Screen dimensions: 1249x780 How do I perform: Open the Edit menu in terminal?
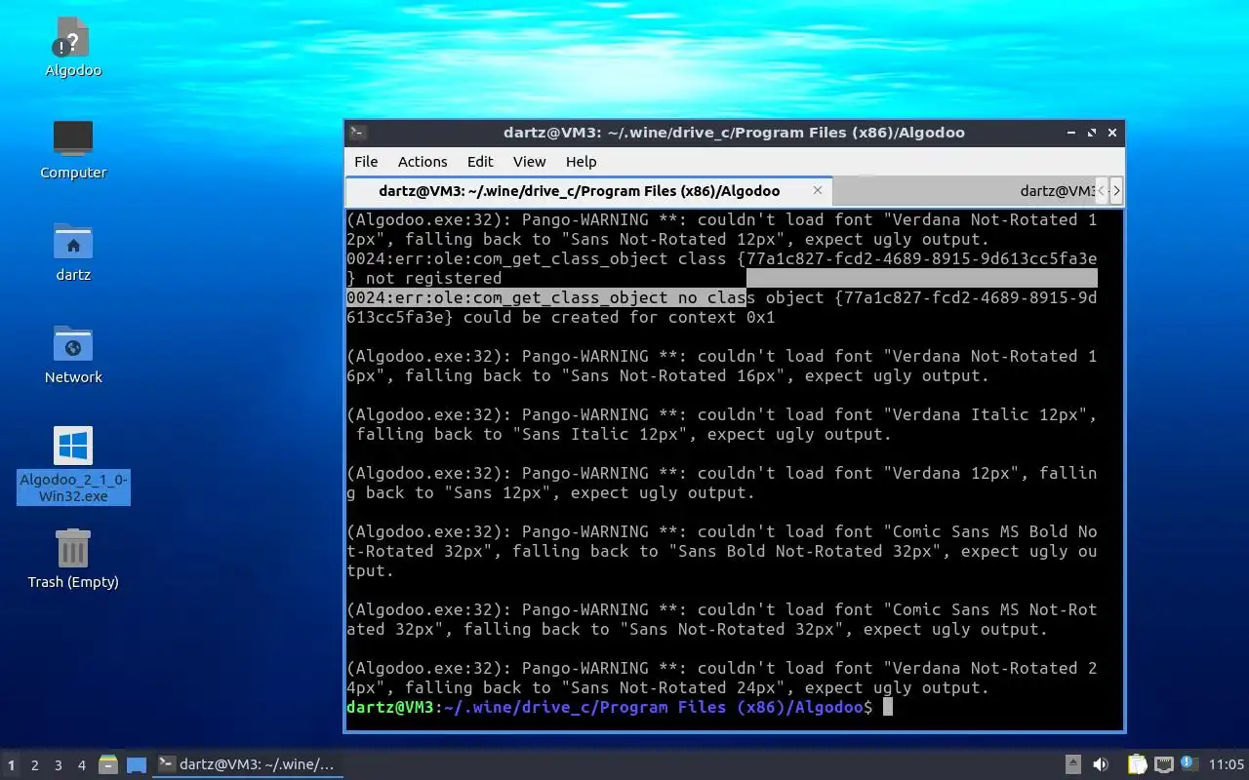[480, 162]
